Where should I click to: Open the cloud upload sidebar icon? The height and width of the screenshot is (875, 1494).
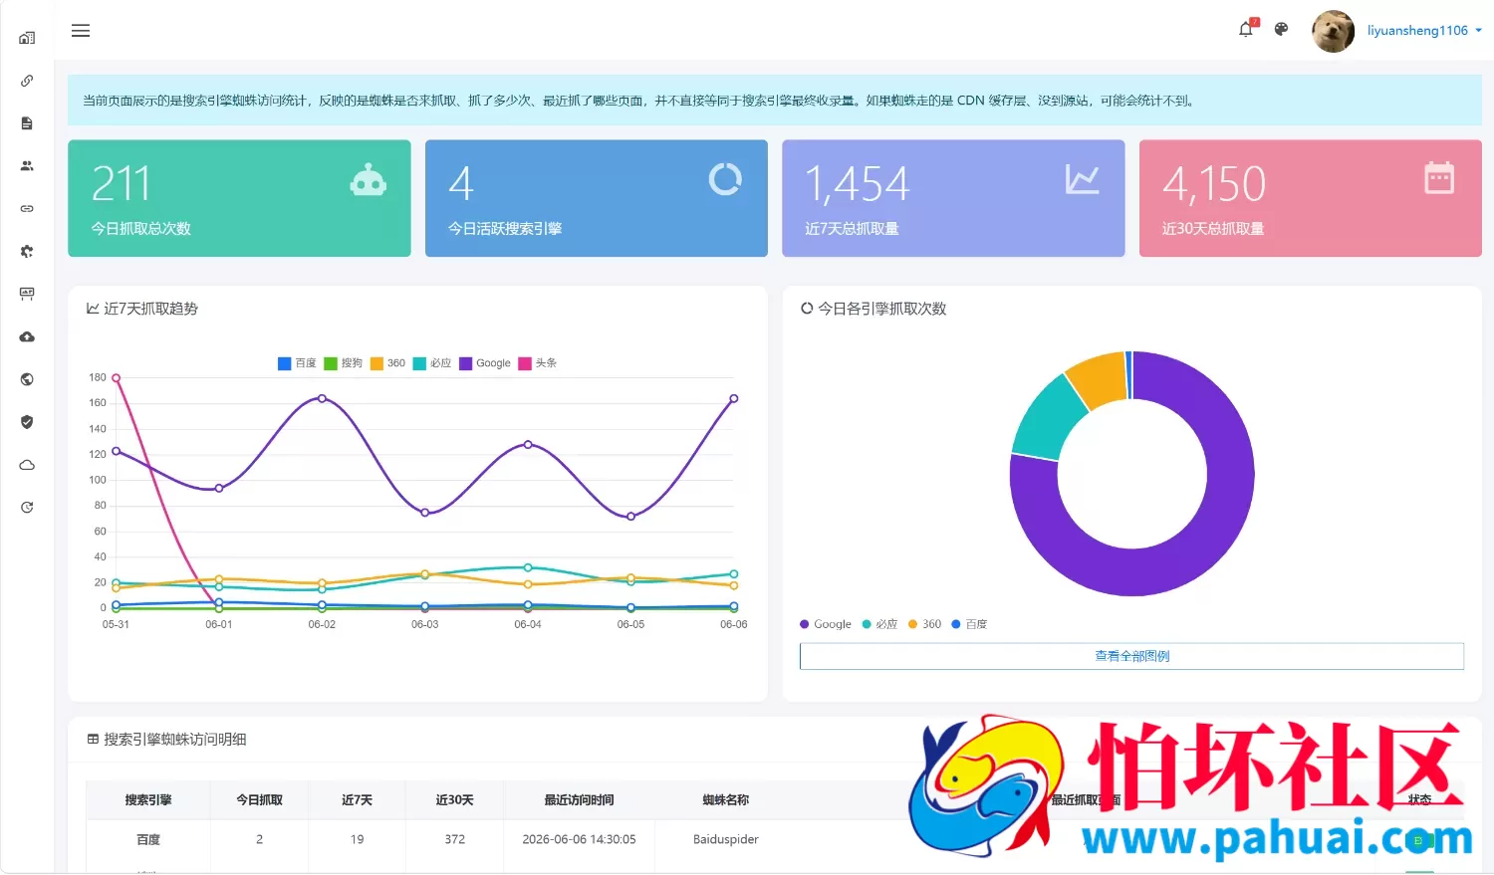coord(27,336)
